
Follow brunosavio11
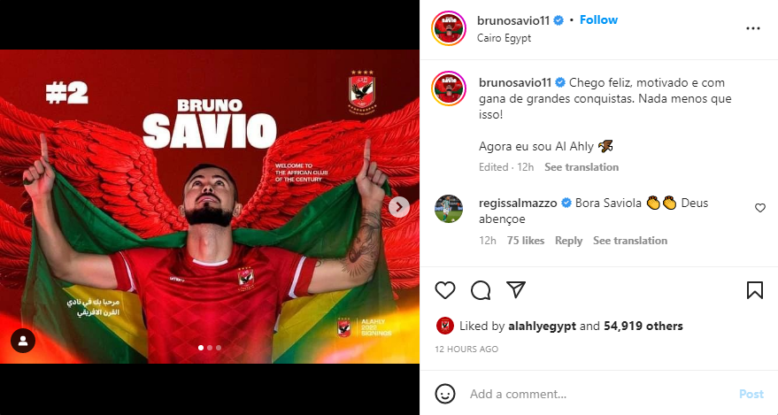coord(598,19)
